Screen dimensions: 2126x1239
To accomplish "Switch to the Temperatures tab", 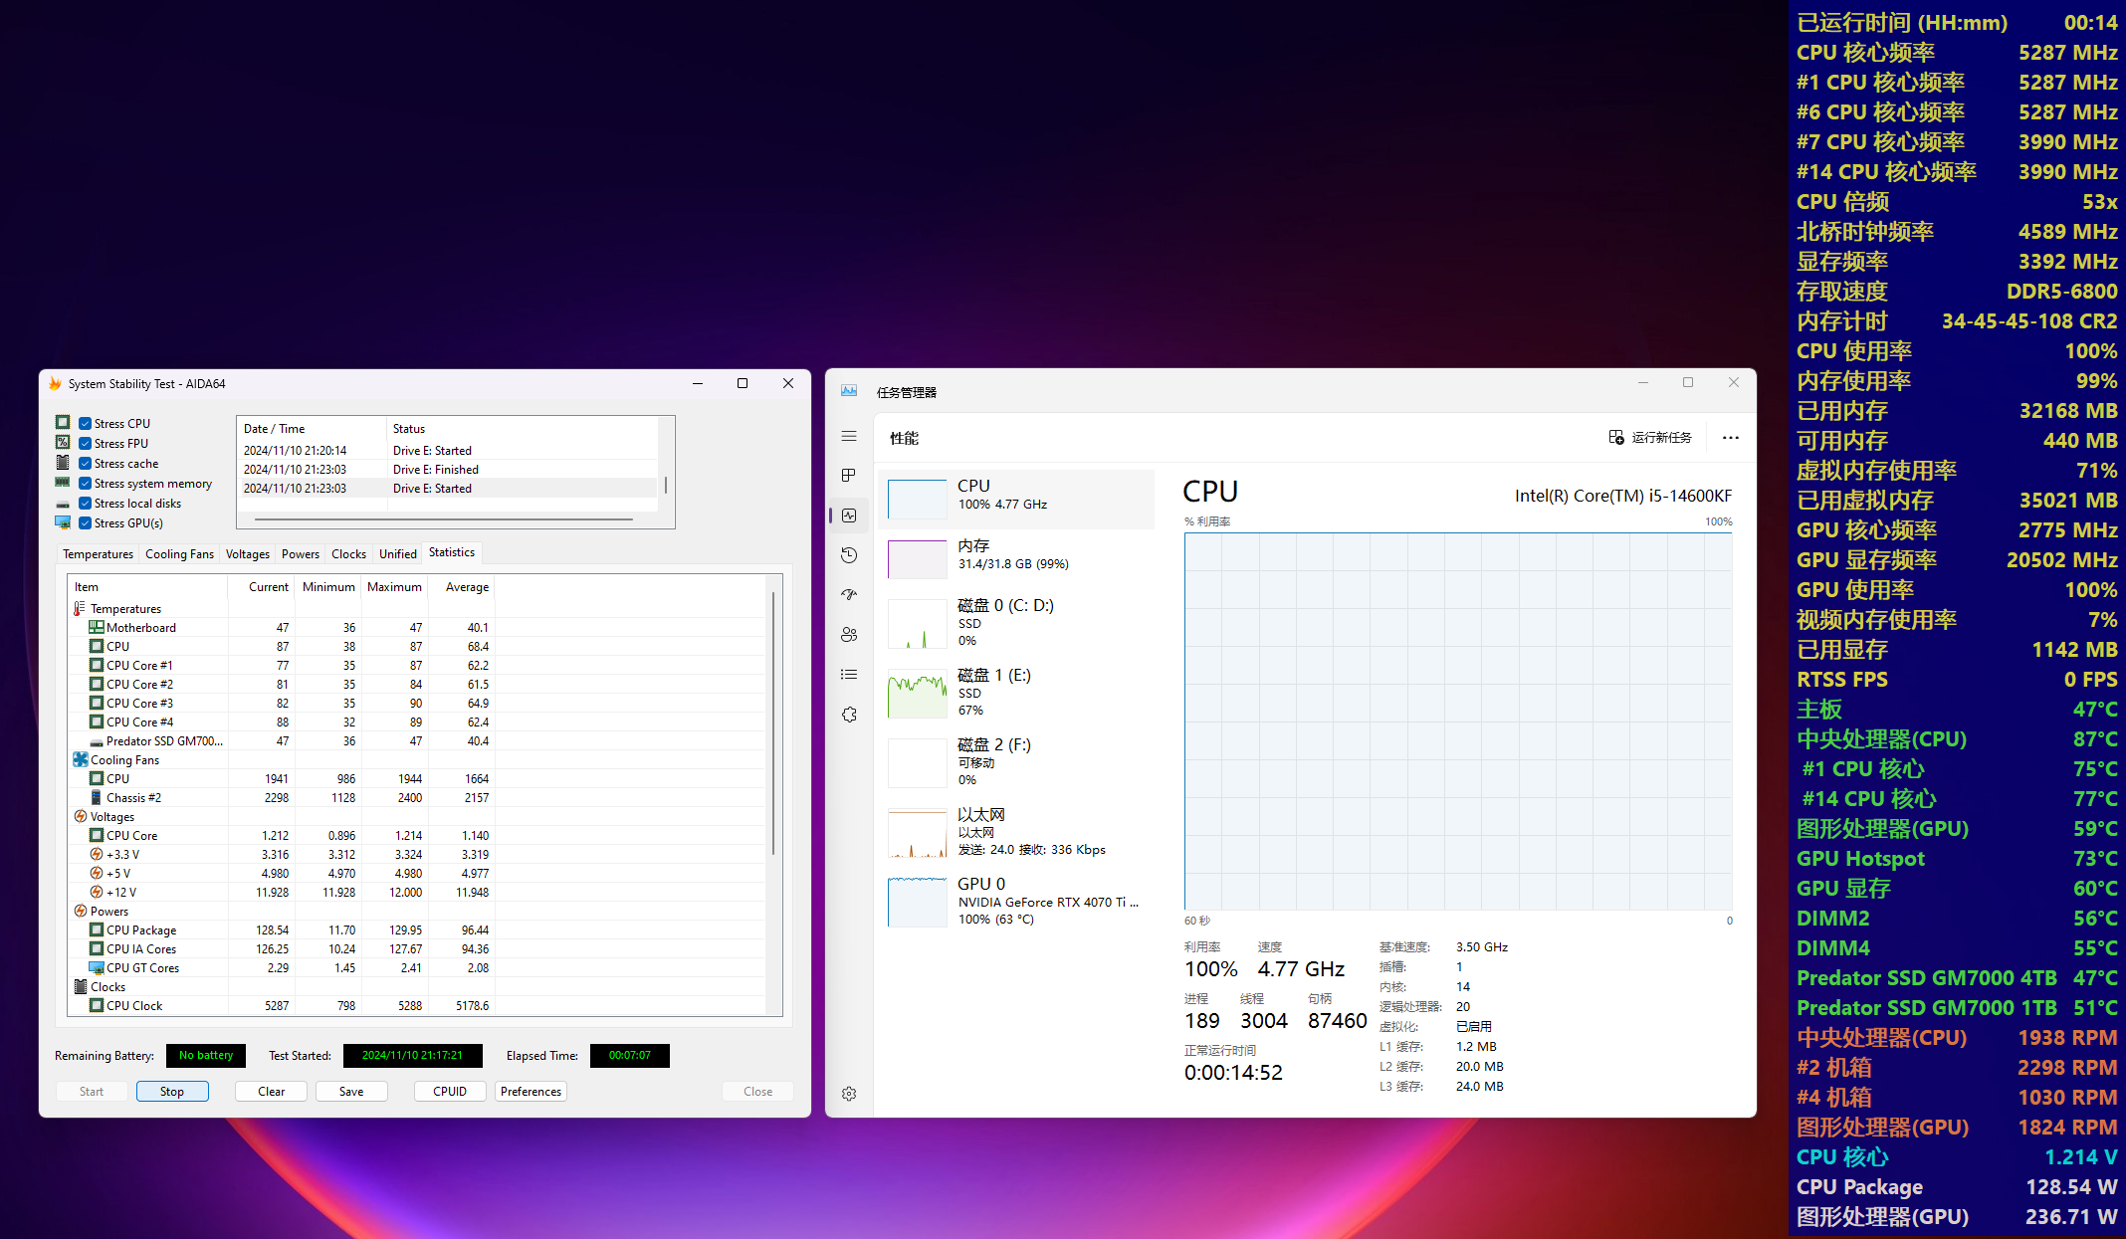I will (x=98, y=554).
